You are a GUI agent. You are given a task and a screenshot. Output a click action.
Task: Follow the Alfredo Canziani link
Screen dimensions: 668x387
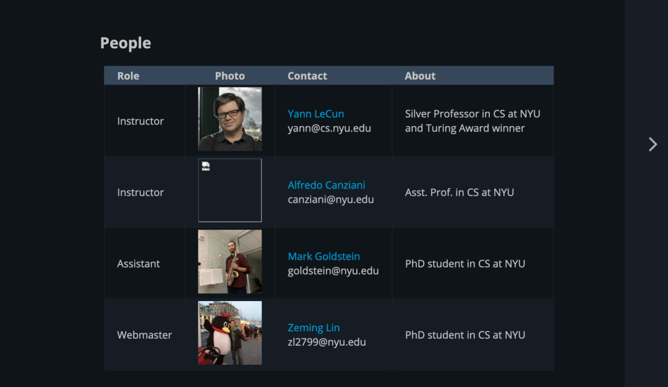point(326,185)
